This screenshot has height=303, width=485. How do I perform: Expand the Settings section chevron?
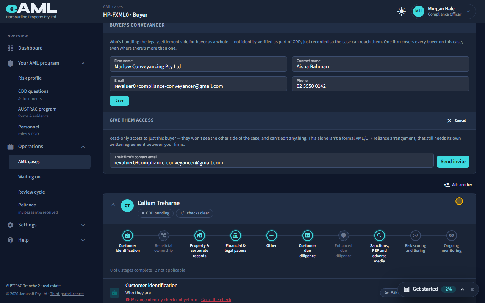83,225
